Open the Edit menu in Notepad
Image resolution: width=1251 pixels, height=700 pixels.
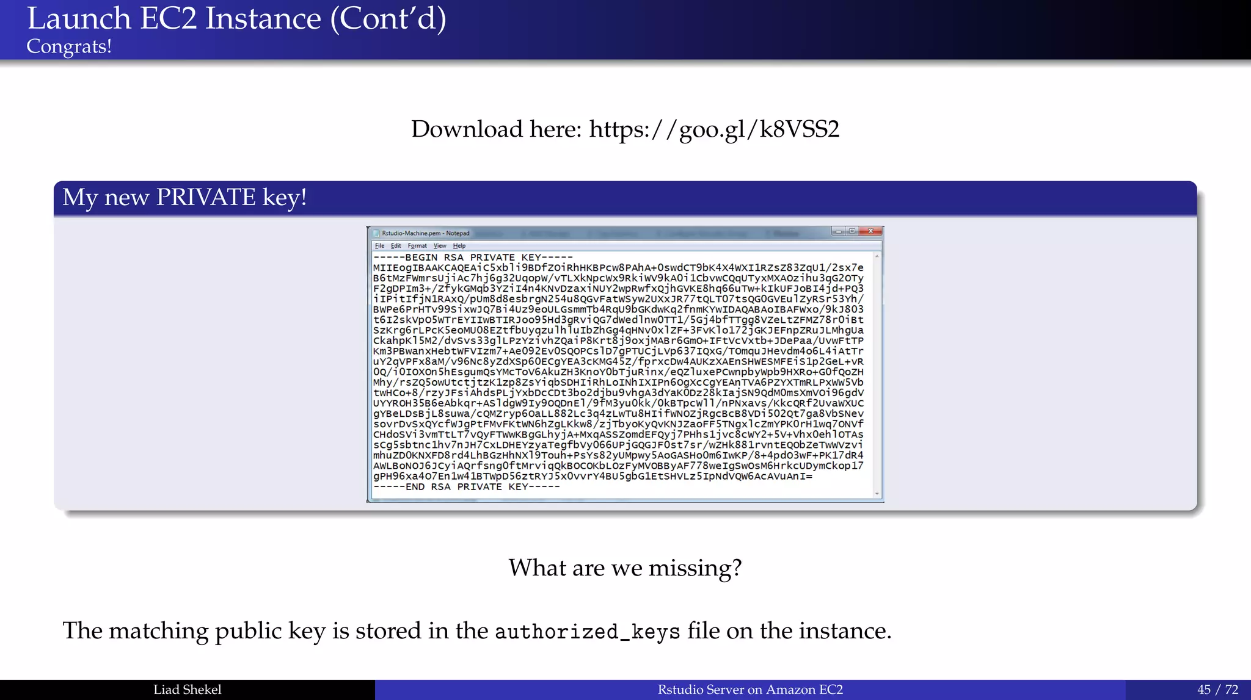click(396, 246)
